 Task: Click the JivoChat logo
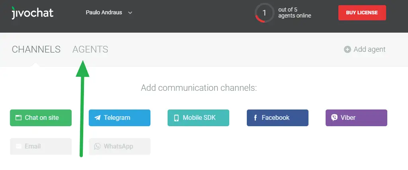coord(32,13)
